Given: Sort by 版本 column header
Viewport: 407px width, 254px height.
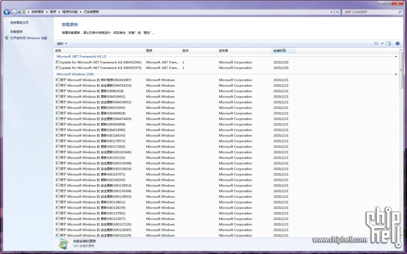Looking at the screenshot, I should point(199,51).
